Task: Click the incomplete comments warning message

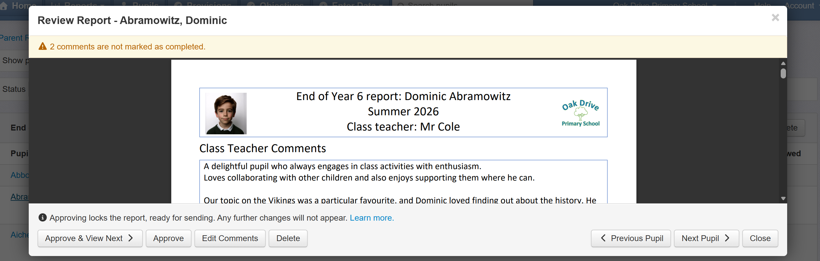Action: point(128,47)
